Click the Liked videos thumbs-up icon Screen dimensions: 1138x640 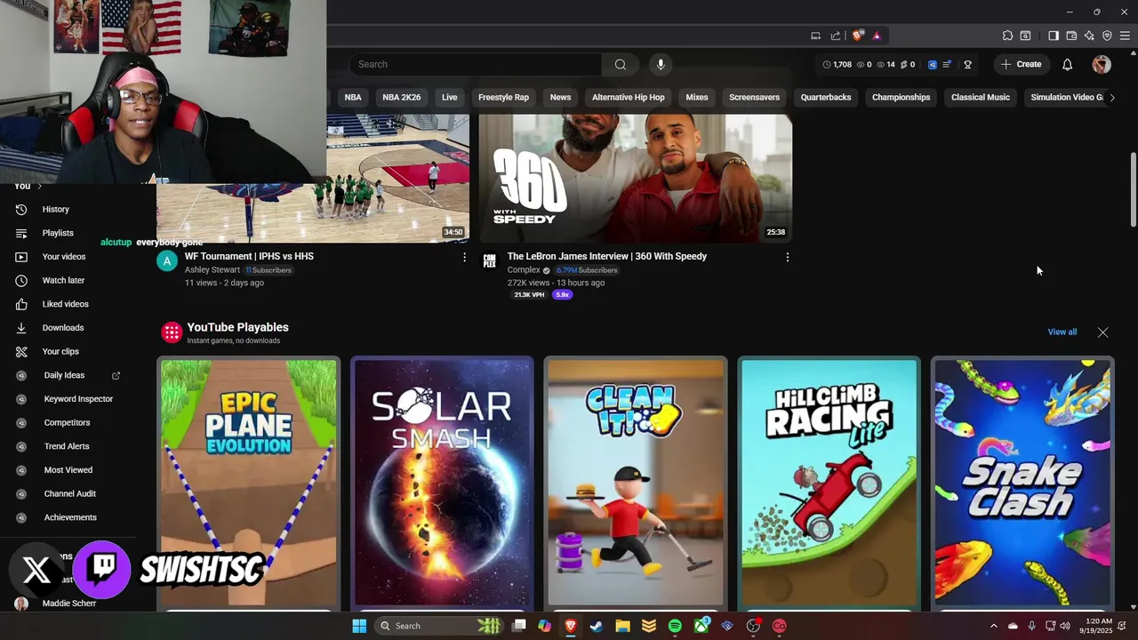click(21, 304)
